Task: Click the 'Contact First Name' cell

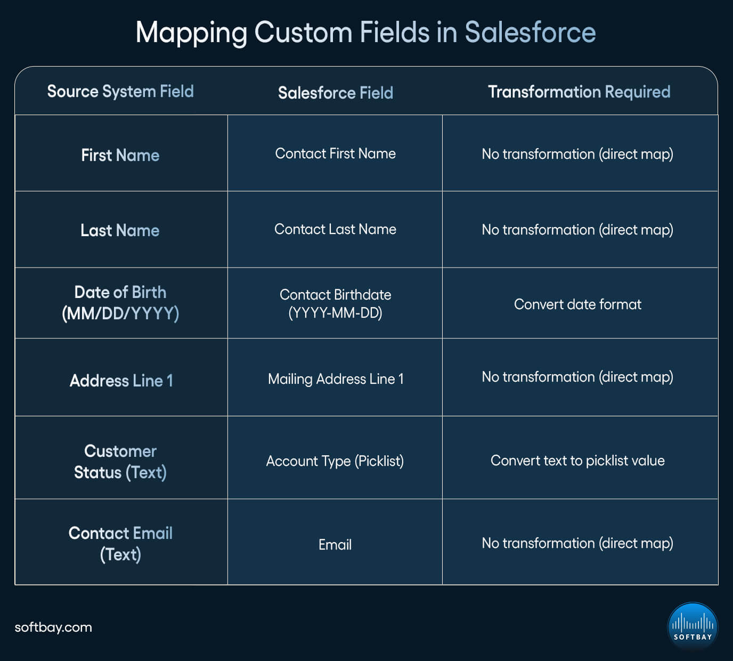Action: click(335, 154)
